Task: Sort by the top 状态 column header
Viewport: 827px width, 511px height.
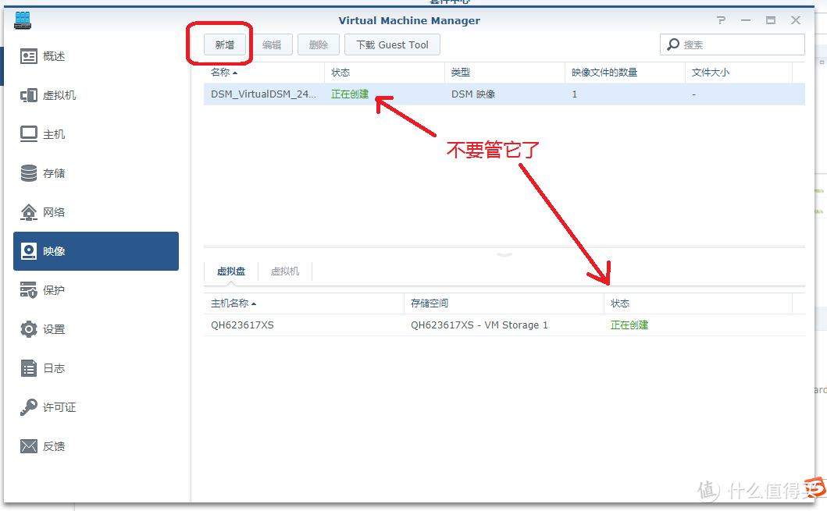Action: click(x=384, y=73)
